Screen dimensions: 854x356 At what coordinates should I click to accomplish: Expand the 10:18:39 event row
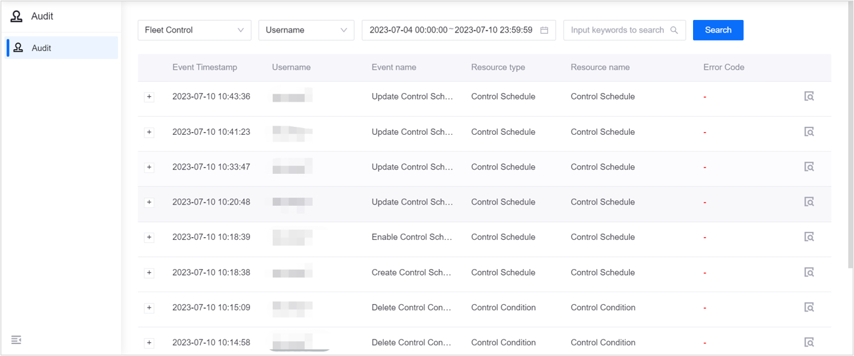coord(149,237)
